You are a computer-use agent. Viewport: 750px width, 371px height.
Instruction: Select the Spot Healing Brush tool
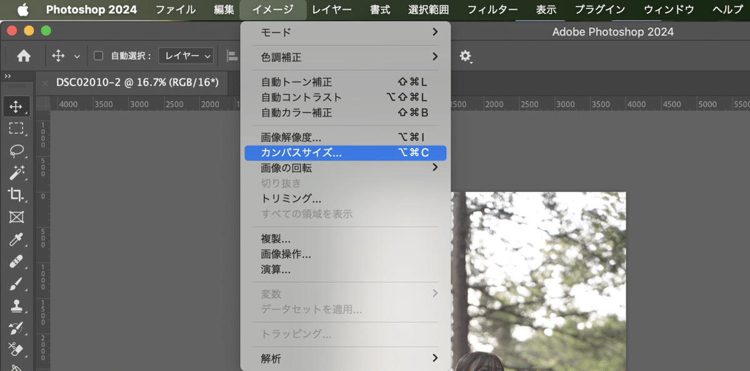pyautogui.click(x=16, y=262)
